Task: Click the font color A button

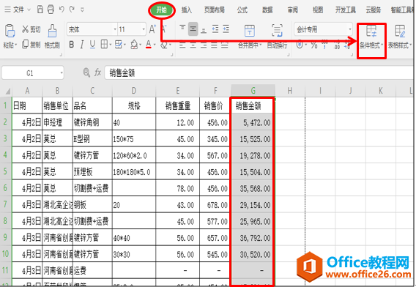Action: (149, 45)
